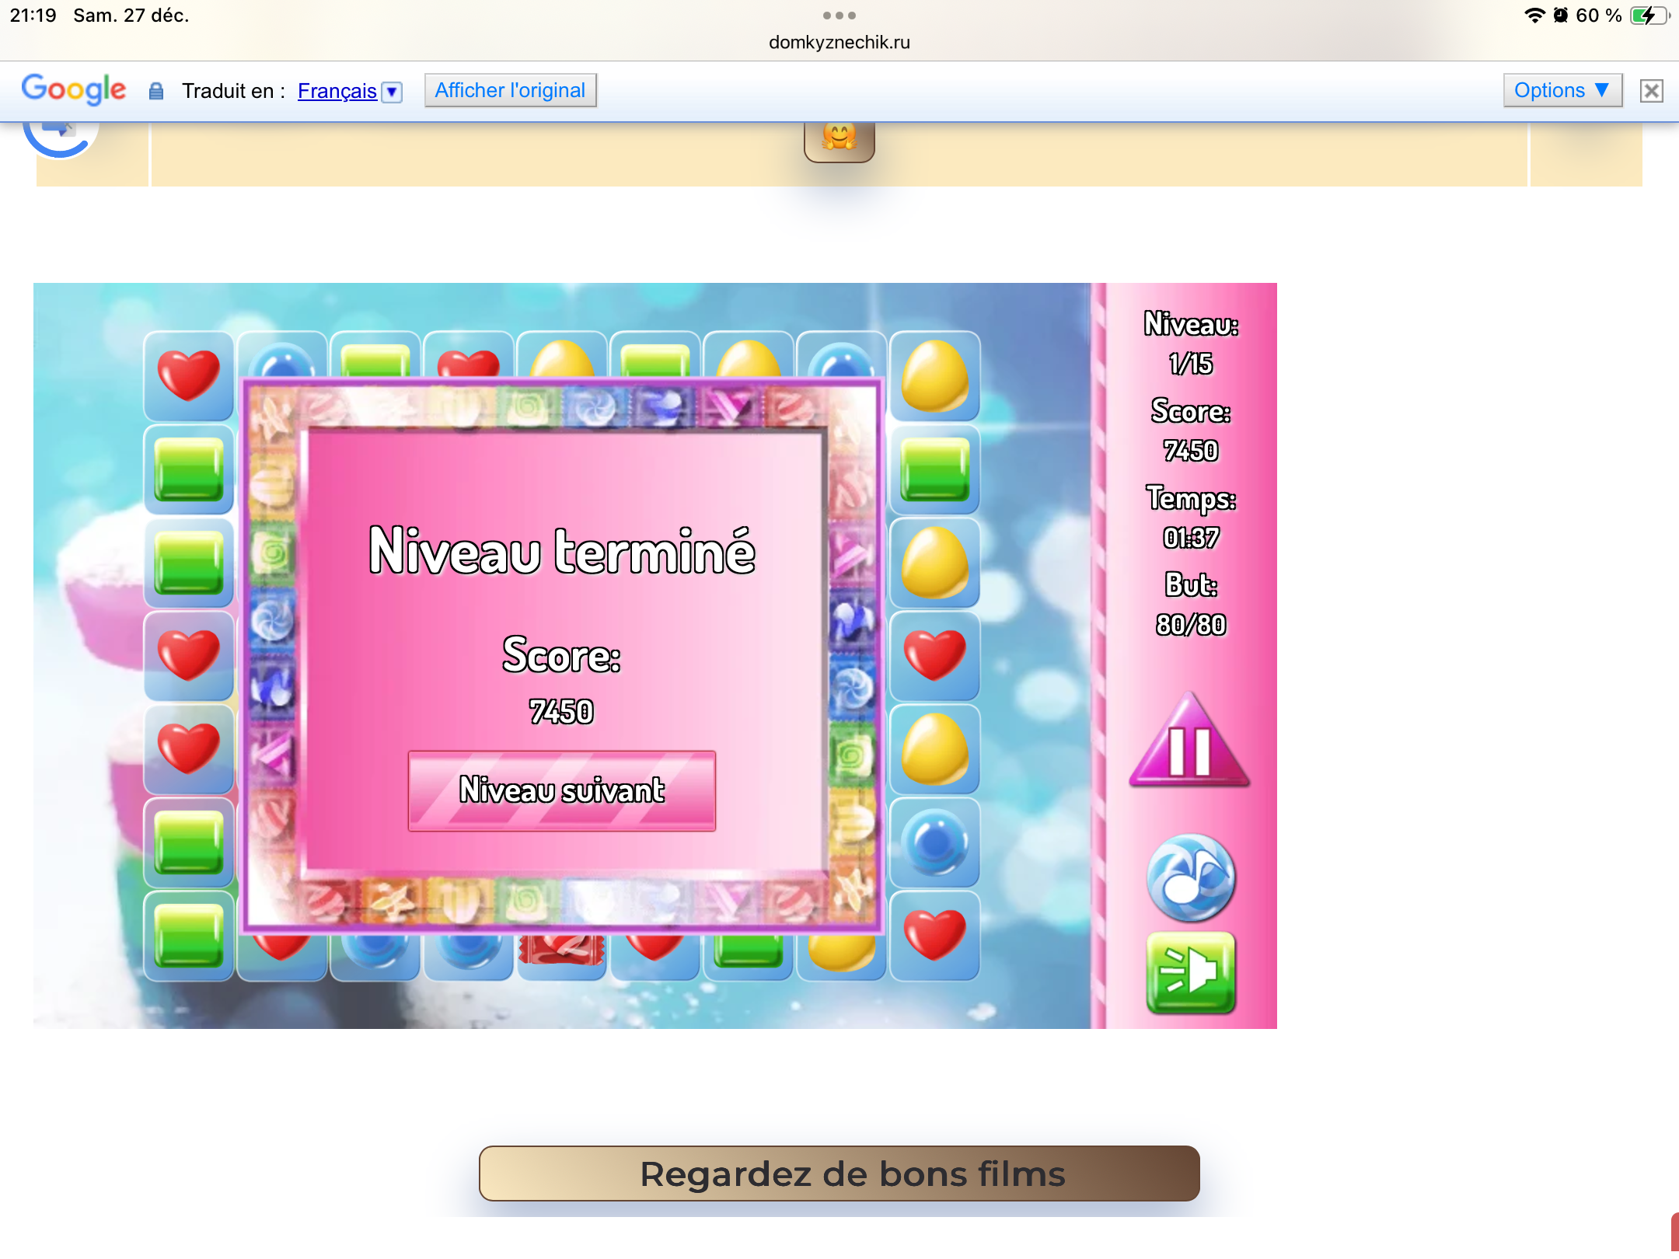Click the top-left red heart candy

[x=188, y=375]
